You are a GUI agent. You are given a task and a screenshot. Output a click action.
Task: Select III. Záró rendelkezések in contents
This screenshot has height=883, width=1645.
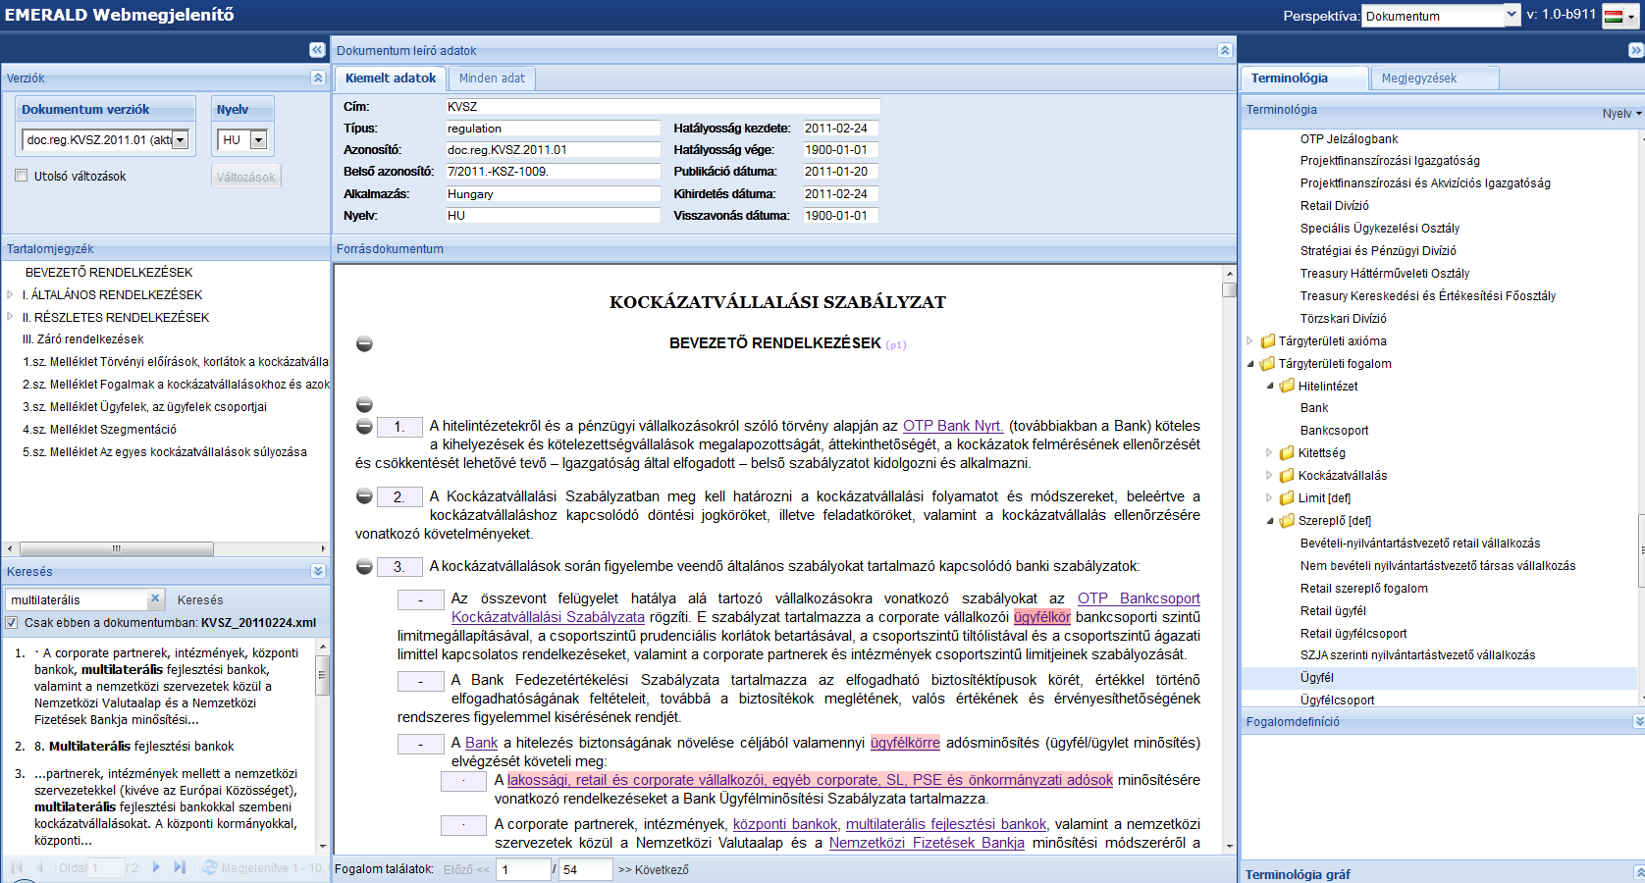tap(83, 339)
